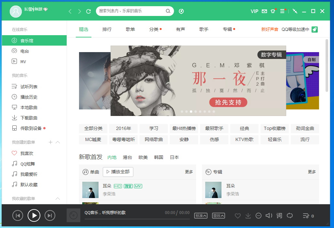Show lyrics with the 词 icon
334x228 pixels.
[279, 216]
